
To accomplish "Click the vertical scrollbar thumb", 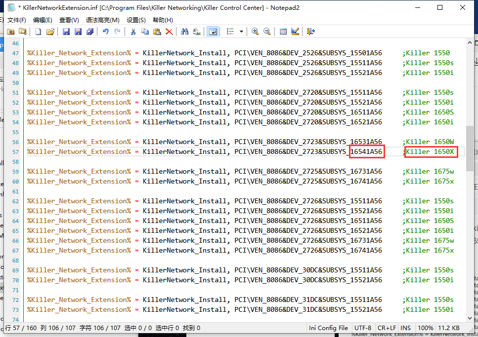I will click(470, 149).
